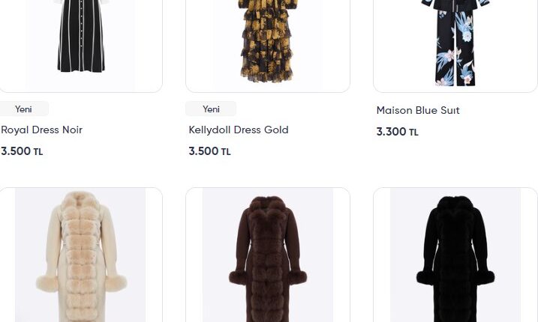This screenshot has width=538, height=322.
Task: Select the Yeni badge above Kellydoll Dress Gold
Action: click(211, 109)
